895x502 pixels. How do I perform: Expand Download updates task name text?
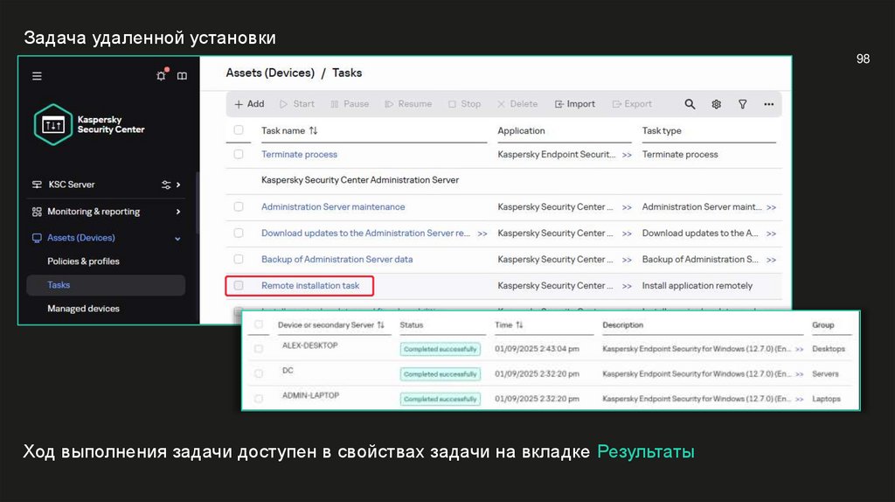click(x=482, y=234)
